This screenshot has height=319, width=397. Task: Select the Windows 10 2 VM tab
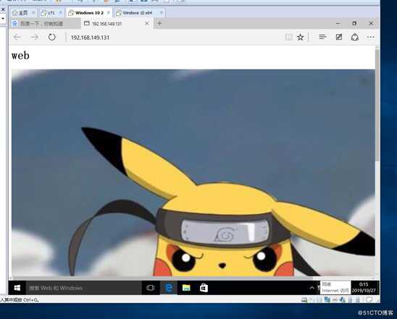[x=89, y=12]
